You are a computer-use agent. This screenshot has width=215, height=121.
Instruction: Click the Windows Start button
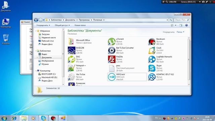(4, 118)
